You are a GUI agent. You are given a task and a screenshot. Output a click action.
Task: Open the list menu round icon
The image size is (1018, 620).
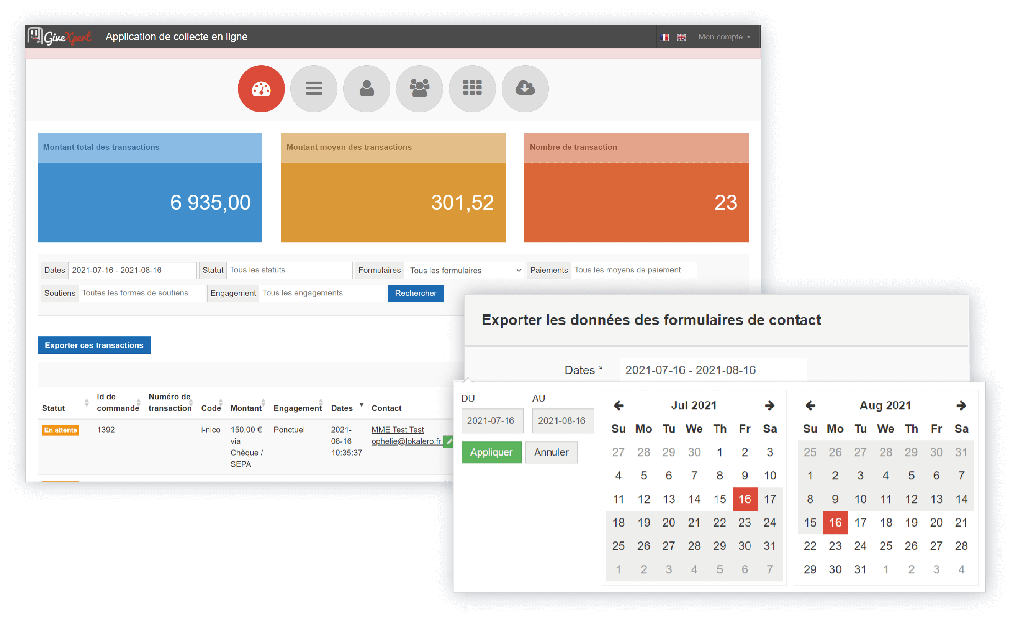[x=314, y=89]
